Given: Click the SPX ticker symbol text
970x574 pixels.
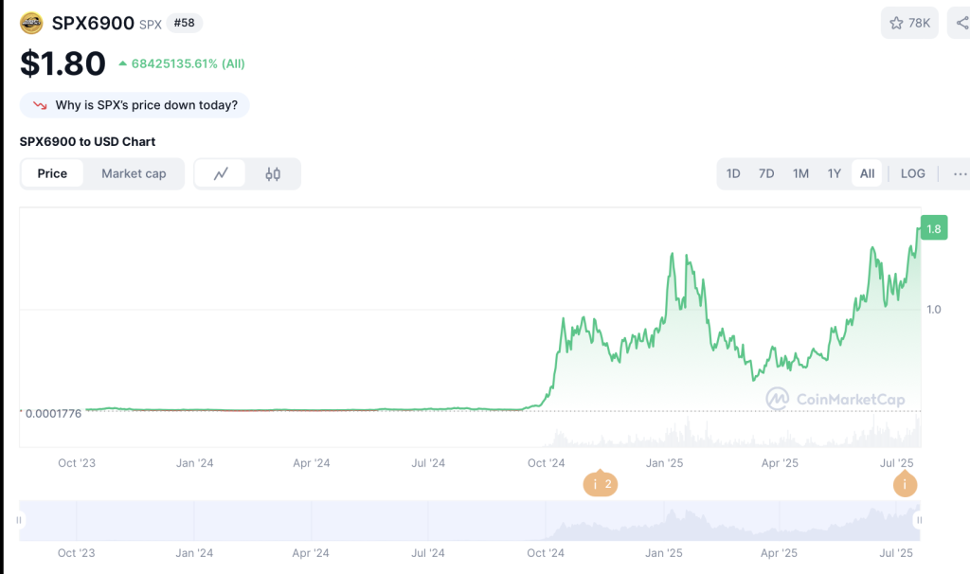Looking at the screenshot, I should (x=151, y=25).
